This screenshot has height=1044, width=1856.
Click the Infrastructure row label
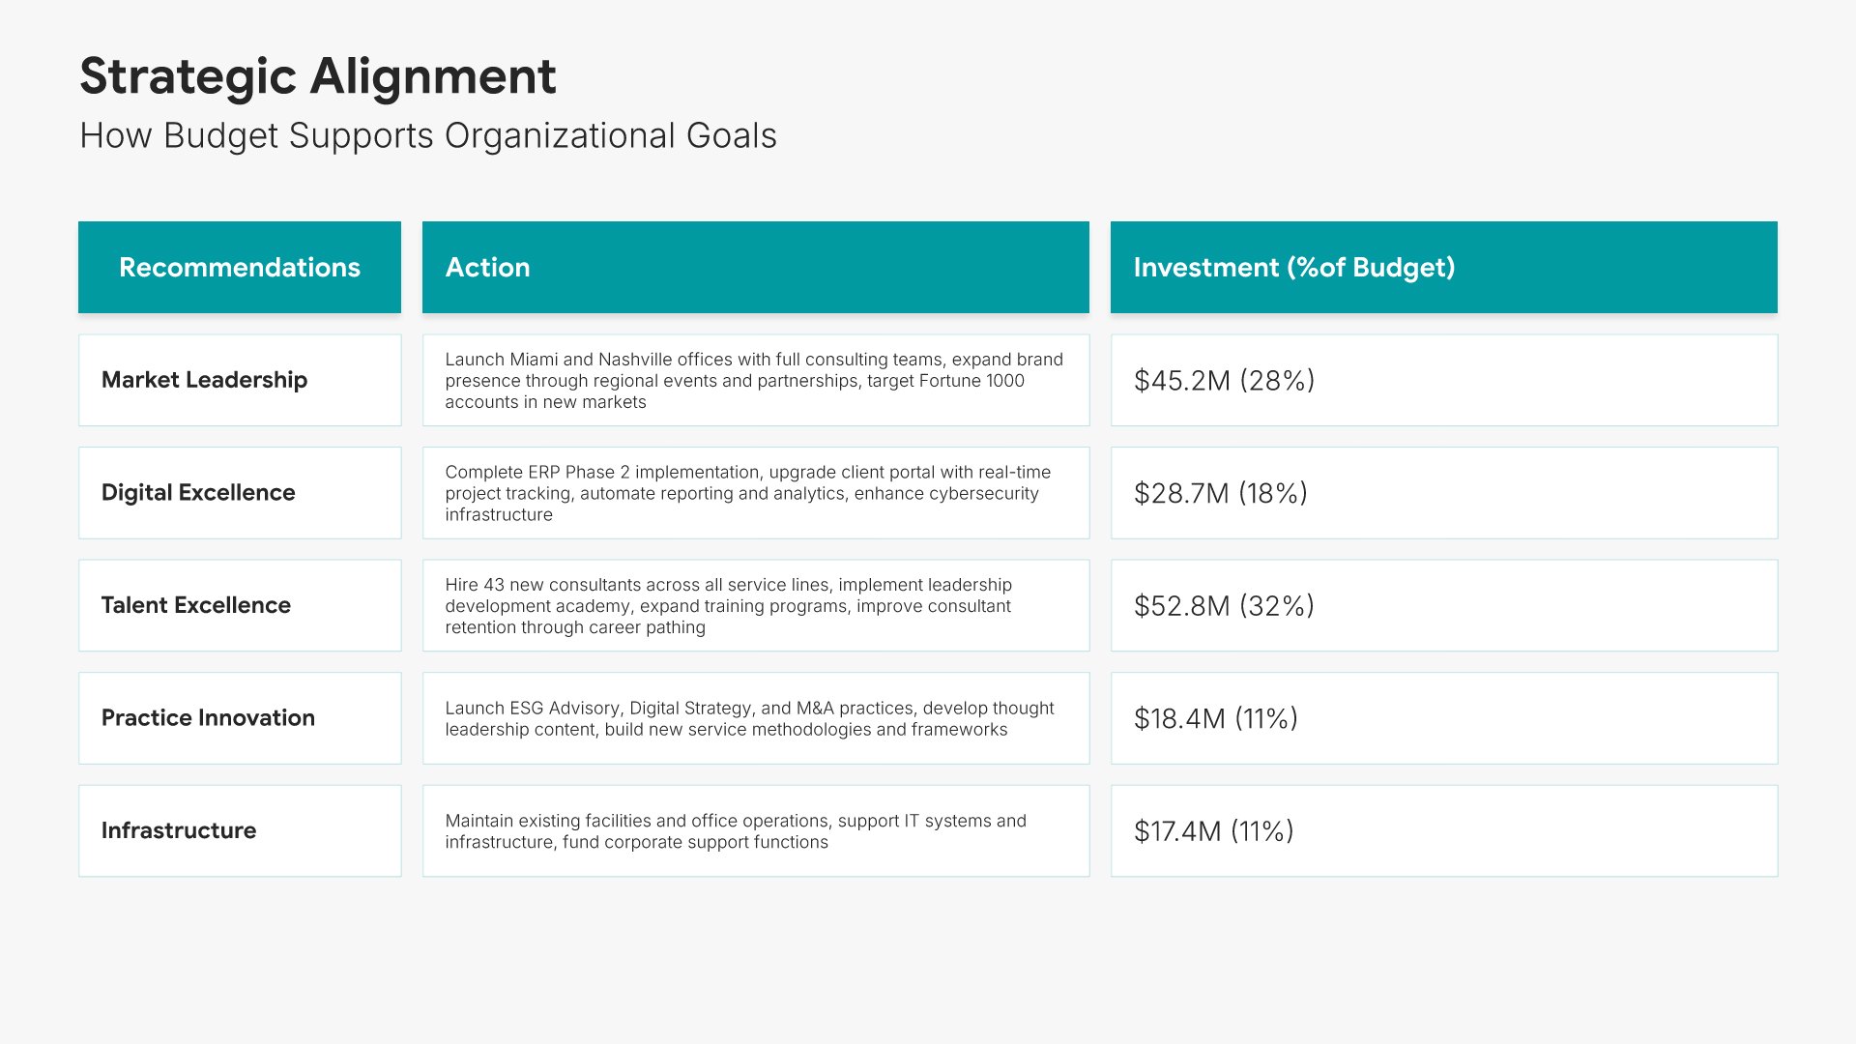tap(179, 830)
